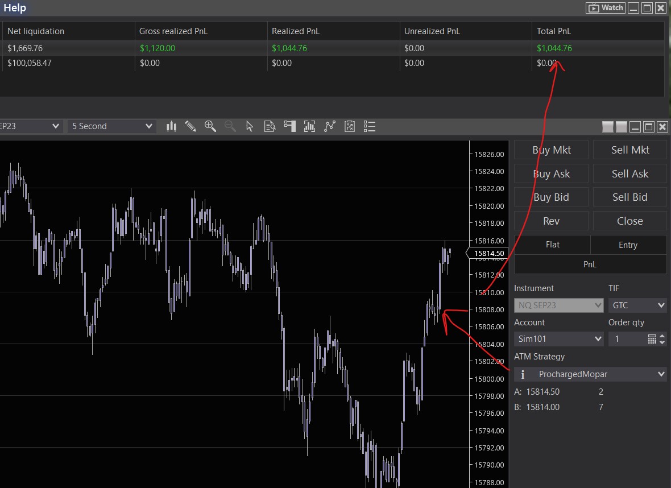Select the Zoom Out magnifier

click(x=230, y=126)
